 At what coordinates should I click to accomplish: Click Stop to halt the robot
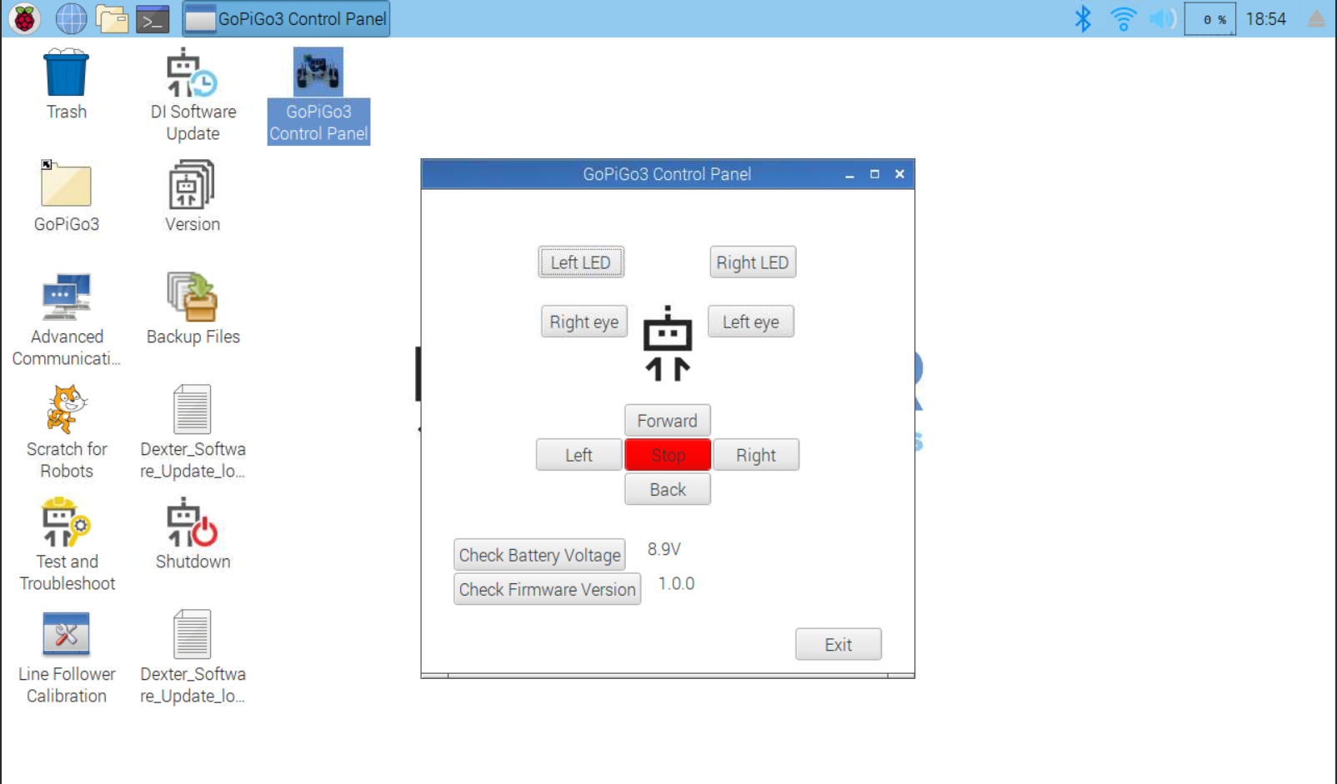[x=667, y=454]
